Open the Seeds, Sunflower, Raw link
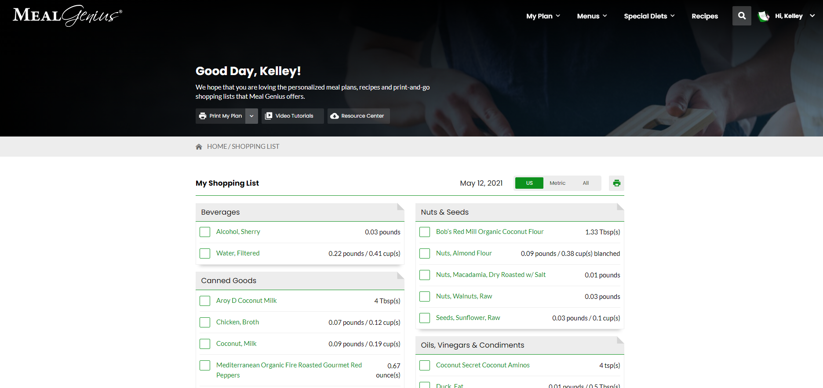823x388 pixels. [x=468, y=318]
